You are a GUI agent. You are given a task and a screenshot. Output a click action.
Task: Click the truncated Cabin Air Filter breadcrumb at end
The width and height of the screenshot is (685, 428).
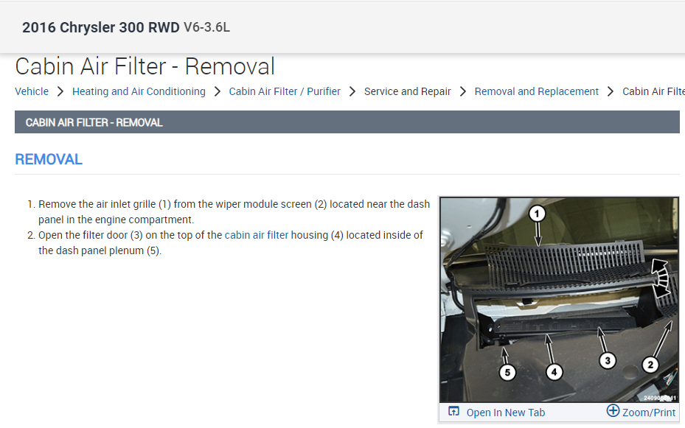pos(653,91)
